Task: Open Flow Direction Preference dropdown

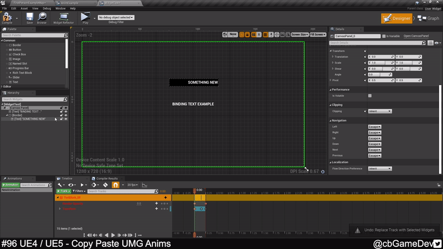Action: (x=380, y=169)
